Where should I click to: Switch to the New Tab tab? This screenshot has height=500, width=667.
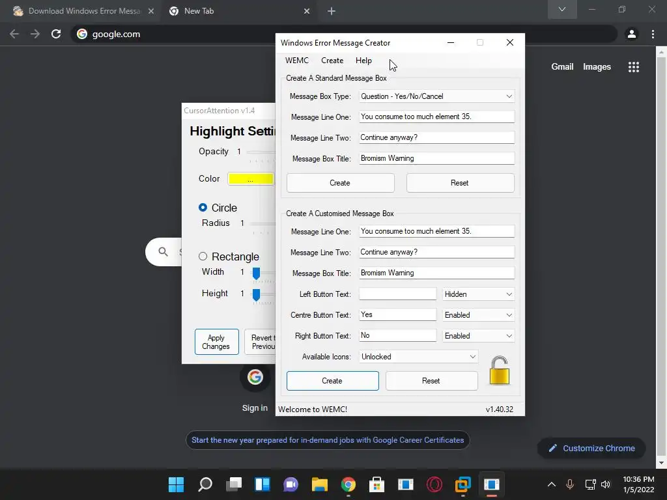tap(238, 12)
